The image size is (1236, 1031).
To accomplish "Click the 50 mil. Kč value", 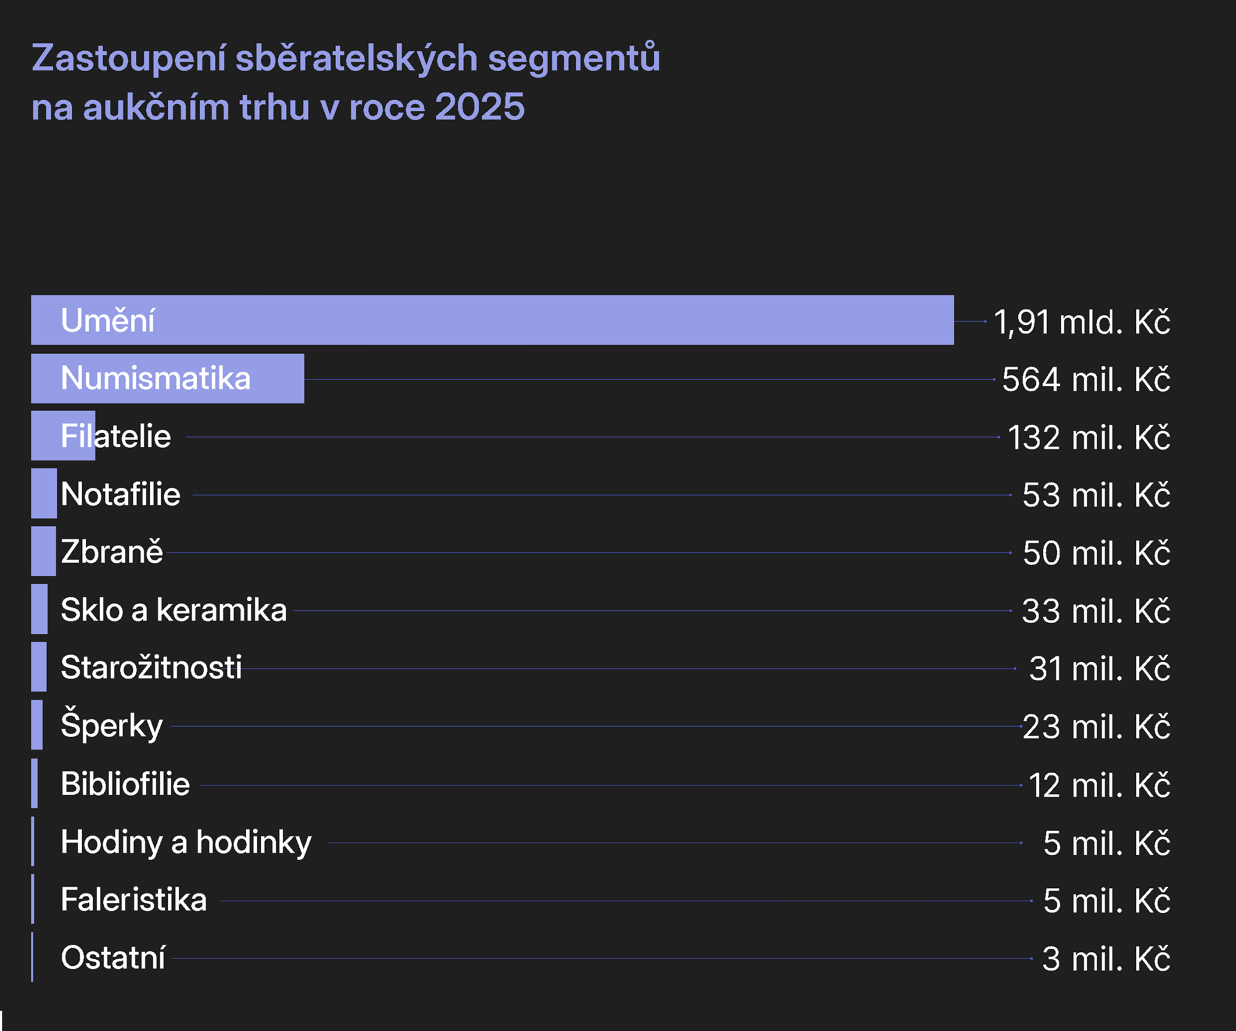I will pyautogui.click(x=1096, y=553).
